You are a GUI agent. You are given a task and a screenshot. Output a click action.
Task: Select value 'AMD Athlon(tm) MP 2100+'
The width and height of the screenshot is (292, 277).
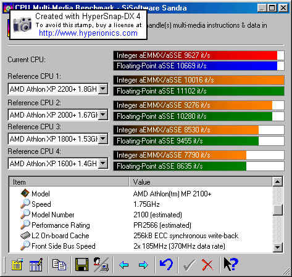[x=172, y=194]
